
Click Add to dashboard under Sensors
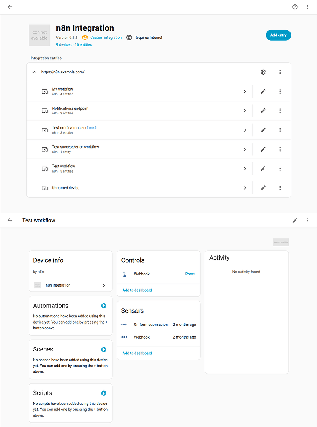click(137, 353)
